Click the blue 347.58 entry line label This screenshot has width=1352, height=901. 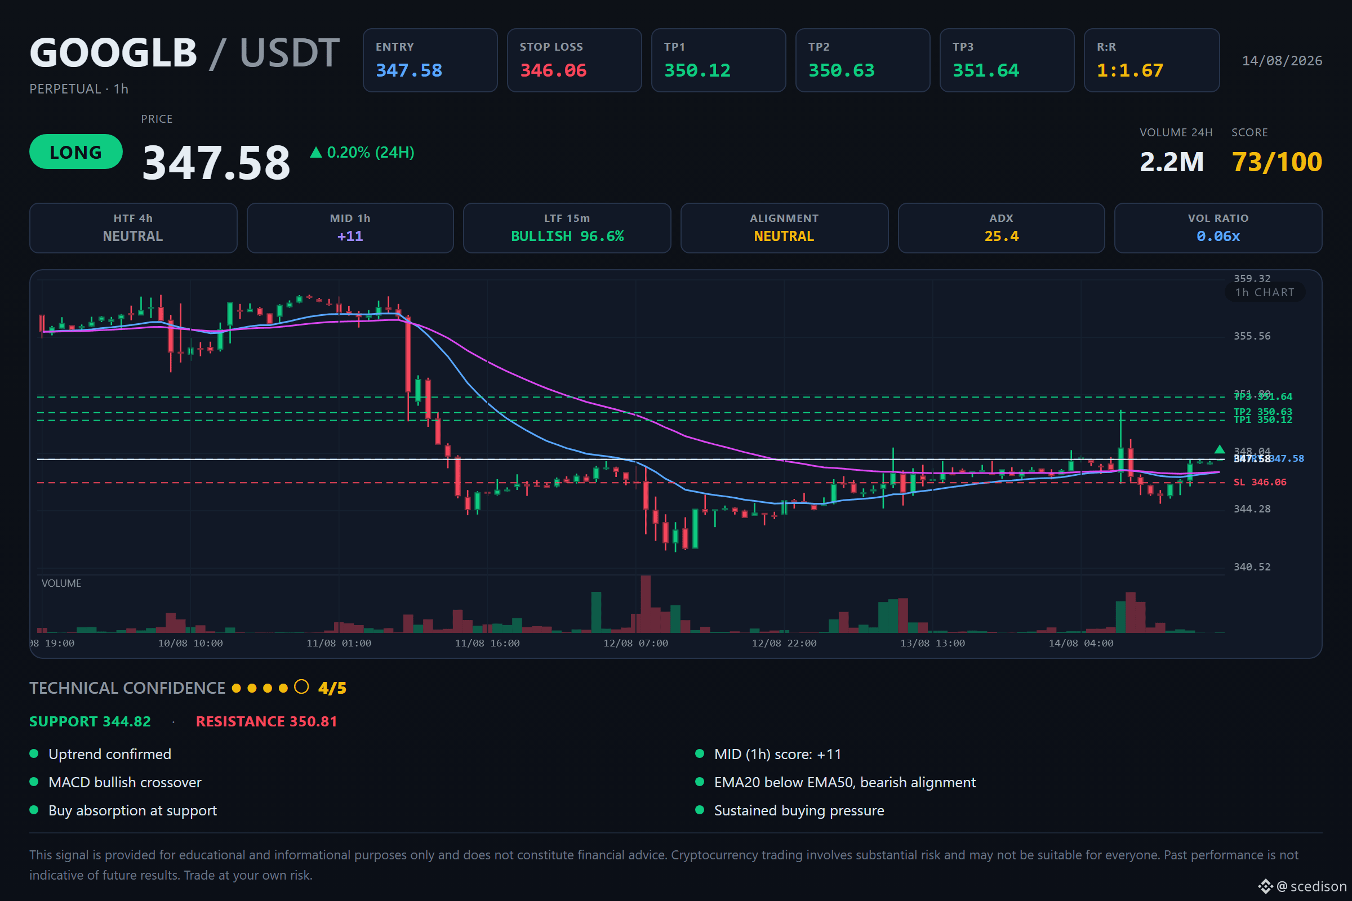click(x=1287, y=458)
